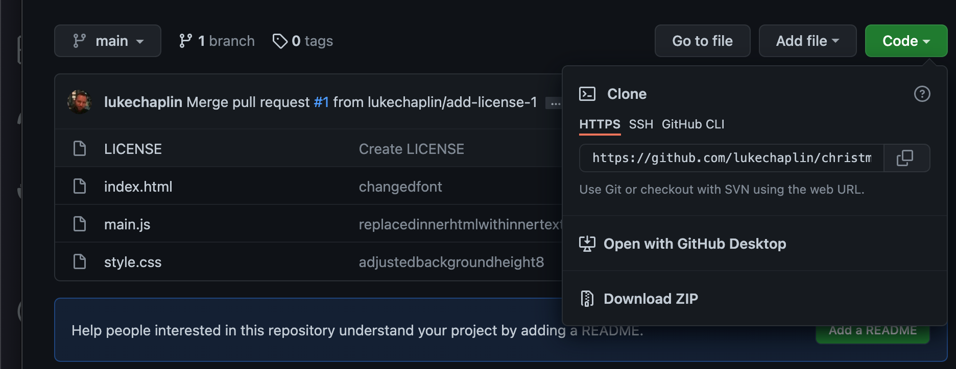Open the Create LICENSE commit message

point(412,149)
